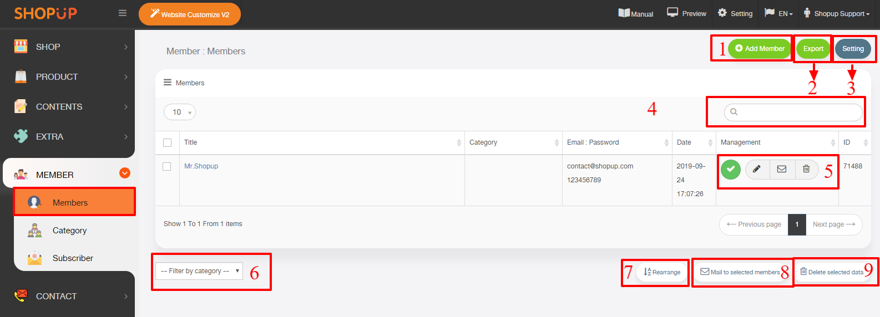Image resolution: width=880 pixels, height=317 pixels.
Task: Open the Manual book icon
Action: click(x=624, y=13)
